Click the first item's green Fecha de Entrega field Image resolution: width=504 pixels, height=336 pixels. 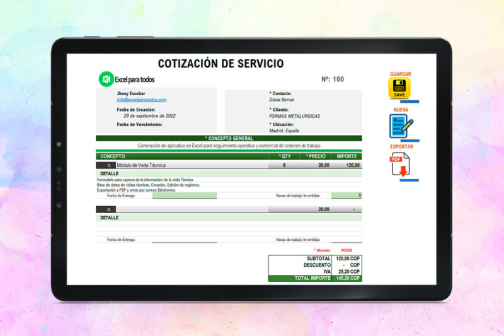pos(185,195)
